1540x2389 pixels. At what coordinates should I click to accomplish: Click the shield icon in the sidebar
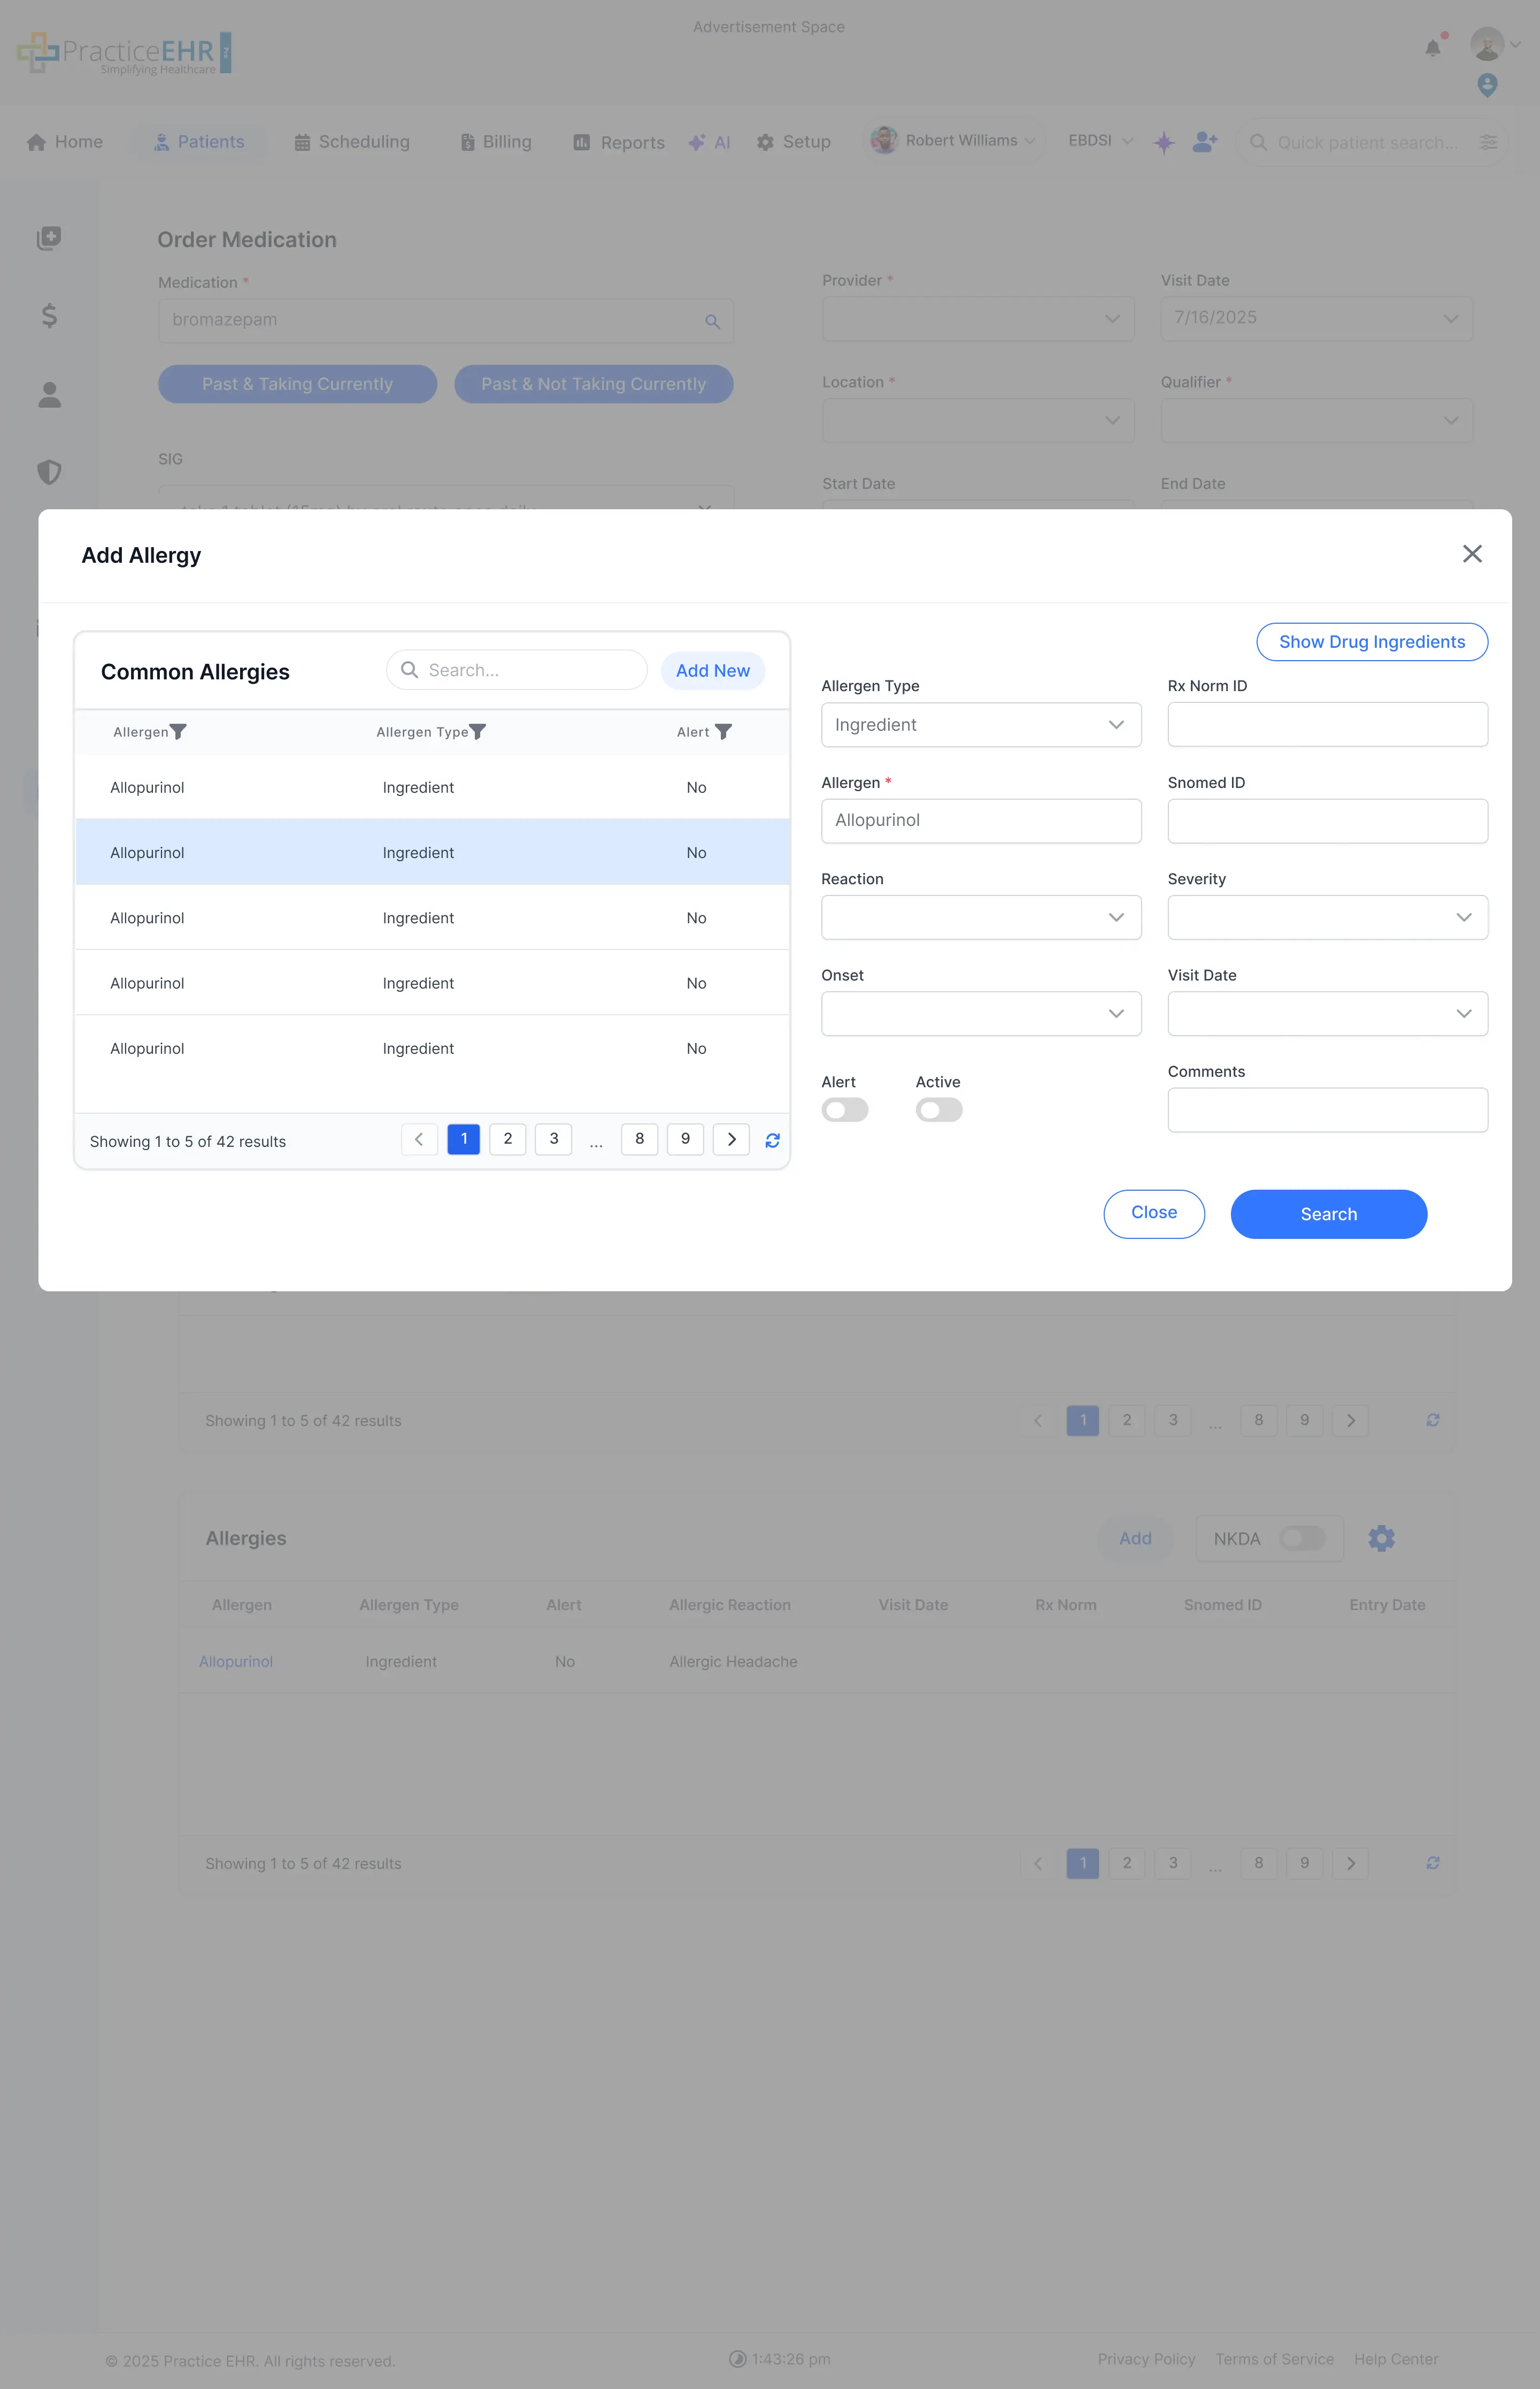coord(49,472)
